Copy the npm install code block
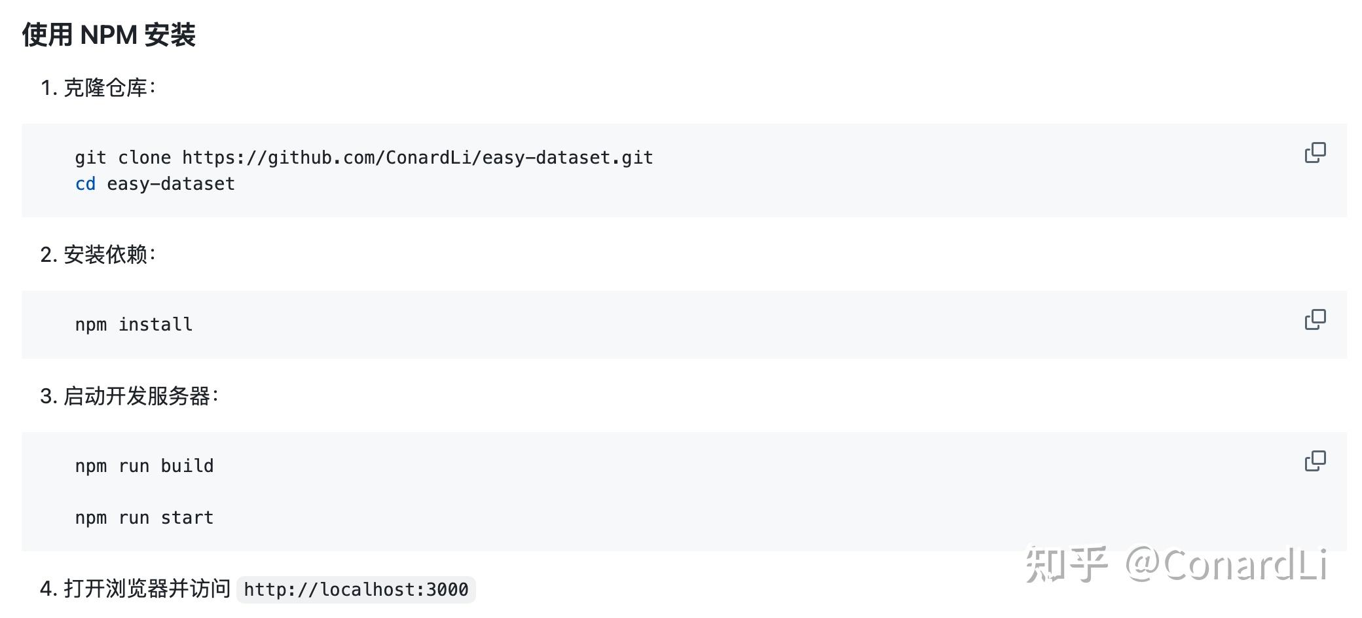The width and height of the screenshot is (1362, 618). (x=1315, y=319)
